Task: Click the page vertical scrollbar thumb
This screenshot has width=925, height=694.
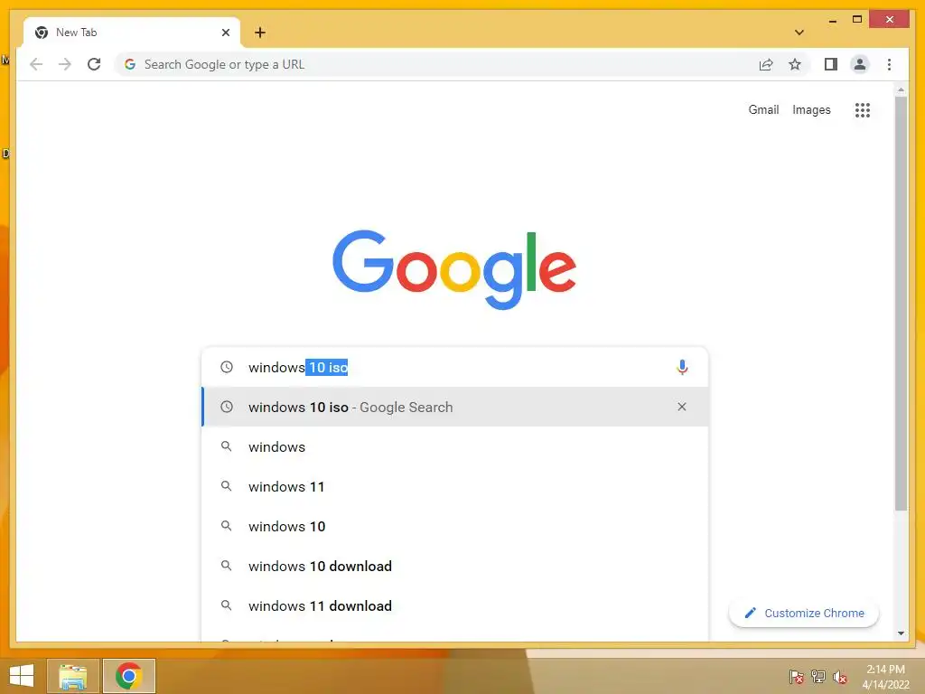Action: (x=901, y=304)
